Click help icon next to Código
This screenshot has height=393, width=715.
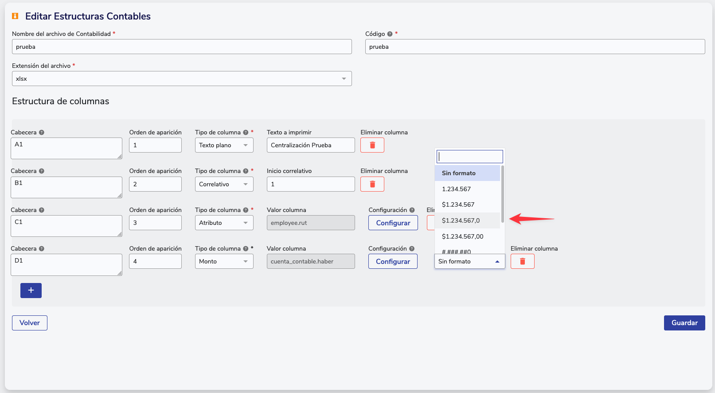pos(390,34)
